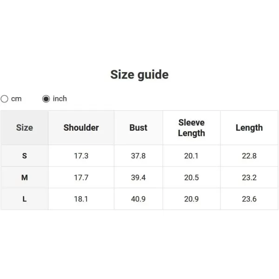Click the 20.9 sleeve length cell
The height and width of the screenshot is (279, 279).
pos(192,199)
